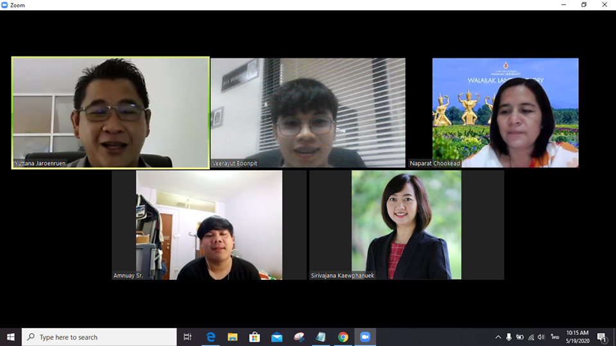Open the Action Center notifications
The height and width of the screenshot is (346, 616).
(x=602, y=337)
